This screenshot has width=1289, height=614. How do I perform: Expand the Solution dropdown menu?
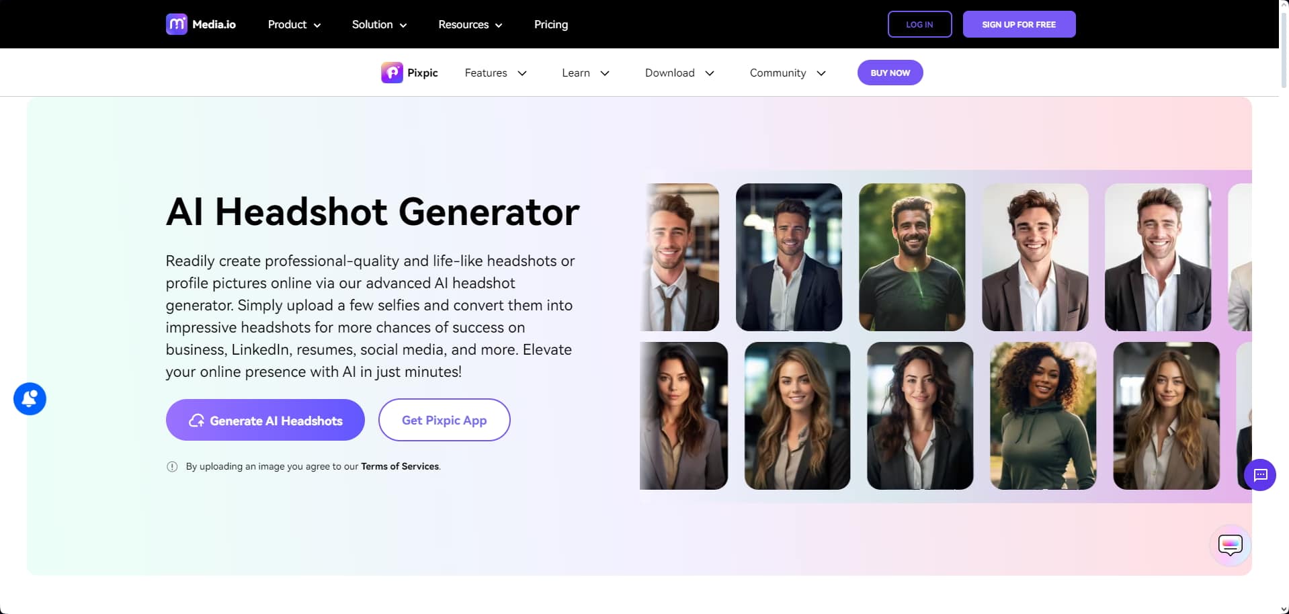coord(380,24)
